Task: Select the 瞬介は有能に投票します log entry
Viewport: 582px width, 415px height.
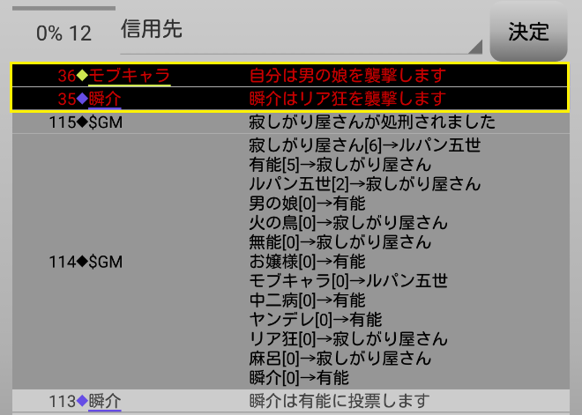Action: pyautogui.click(x=339, y=402)
